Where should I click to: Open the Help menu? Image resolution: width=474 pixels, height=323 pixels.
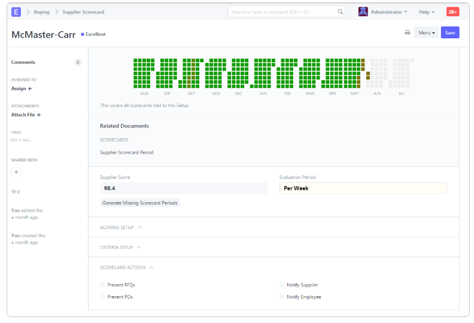pyautogui.click(x=426, y=12)
